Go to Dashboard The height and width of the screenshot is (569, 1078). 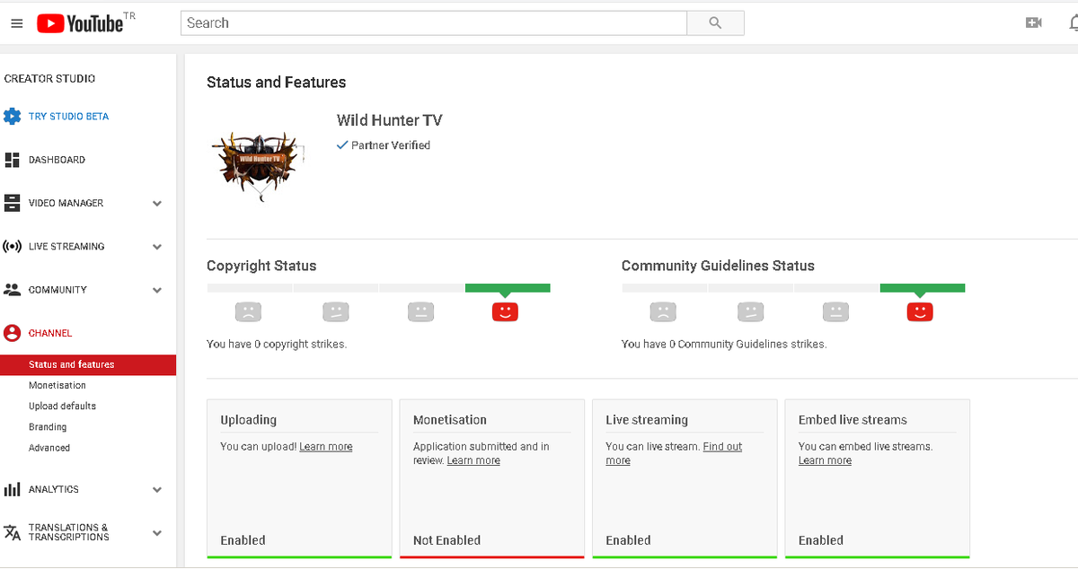coord(57,160)
